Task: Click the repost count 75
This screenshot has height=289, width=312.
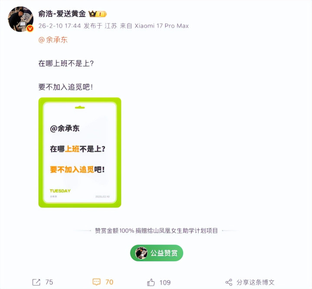Action: point(49,282)
